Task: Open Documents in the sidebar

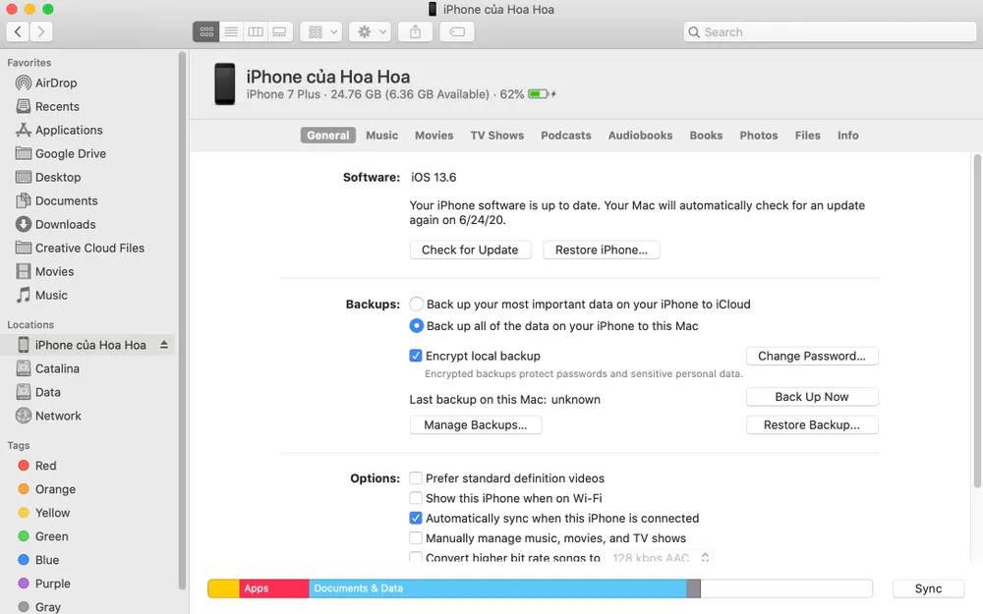Action: [x=57, y=200]
